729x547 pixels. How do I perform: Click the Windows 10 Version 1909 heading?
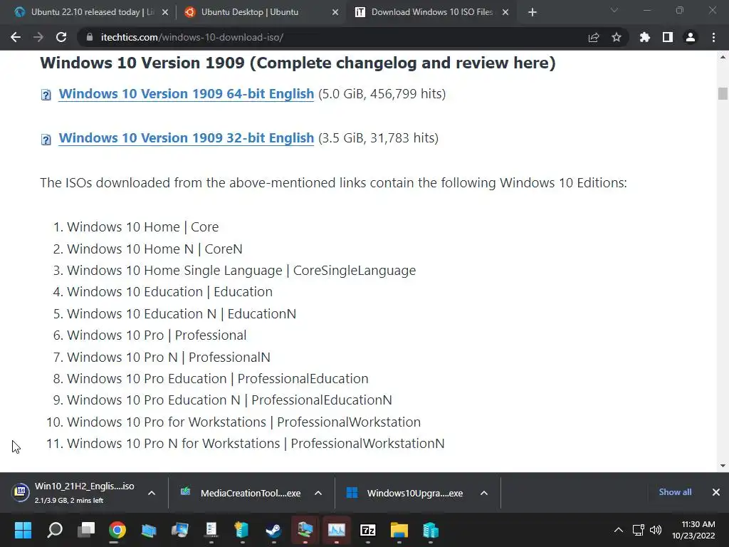pyautogui.click(x=298, y=63)
